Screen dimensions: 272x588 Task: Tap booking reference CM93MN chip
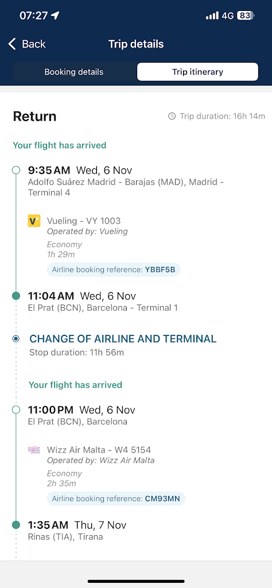(x=116, y=499)
